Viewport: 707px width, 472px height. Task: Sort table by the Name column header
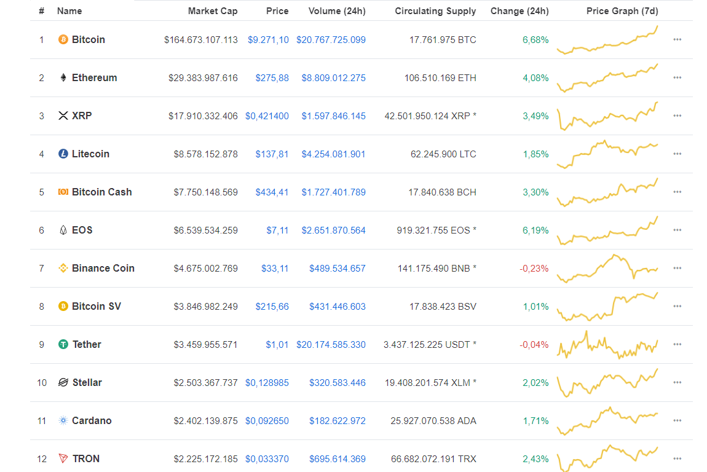(x=69, y=11)
